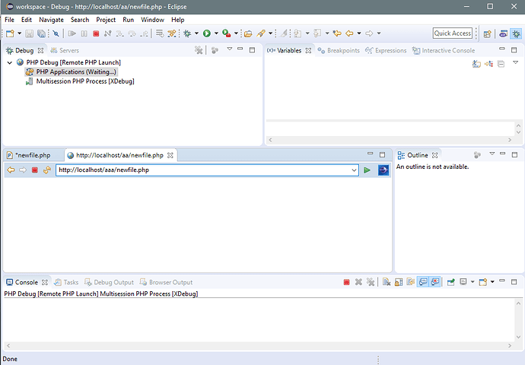The image size is (525, 365).
Task: Select Multisession PHP Process [XDebug] item
Action: [84, 81]
